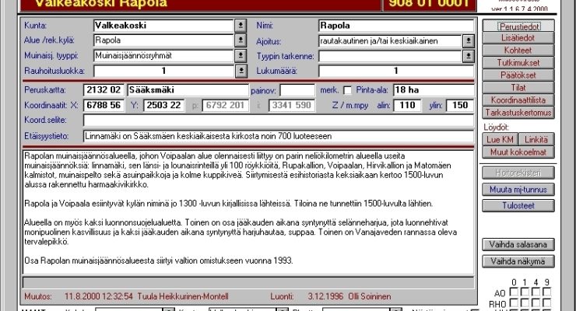Viewport: 576px width, 311px height.
Task: Check the AO row box under column 9
Action: (548, 292)
